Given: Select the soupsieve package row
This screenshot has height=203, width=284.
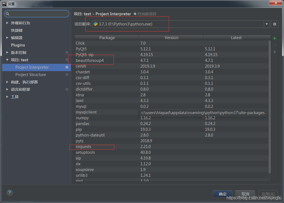Looking at the screenshot, I should tap(172, 170).
